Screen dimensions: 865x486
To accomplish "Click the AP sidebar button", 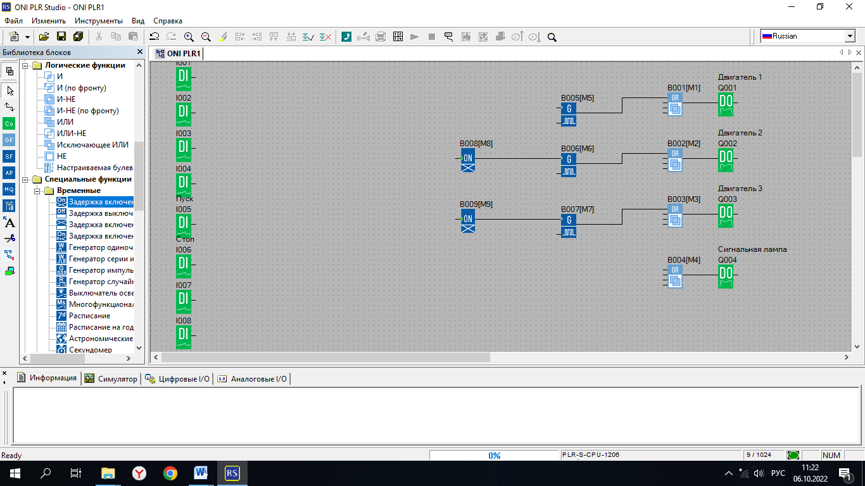I will (x=9, y=173).
